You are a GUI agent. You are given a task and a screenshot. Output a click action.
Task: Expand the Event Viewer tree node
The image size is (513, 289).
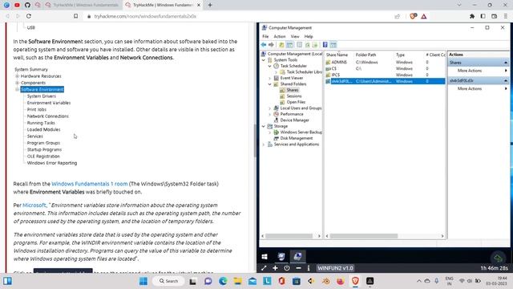coord(270,78)
